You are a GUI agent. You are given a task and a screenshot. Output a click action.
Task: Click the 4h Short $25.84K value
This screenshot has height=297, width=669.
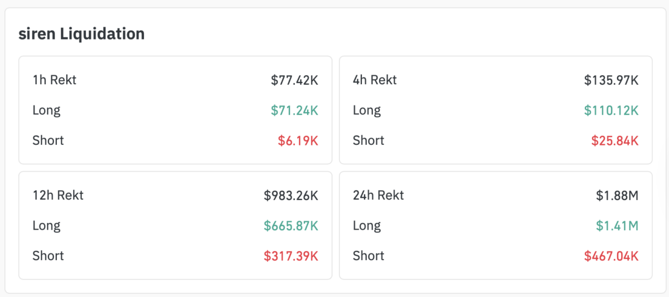pyautogui.click(x=615, y=140)
